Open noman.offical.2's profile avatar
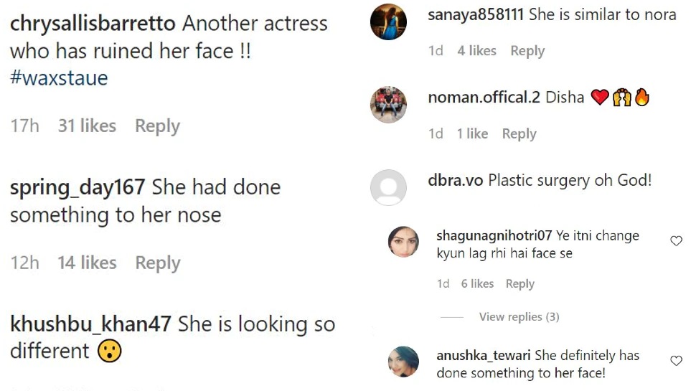The height and width of the screenshot is (391, 696). click(388, 105)
